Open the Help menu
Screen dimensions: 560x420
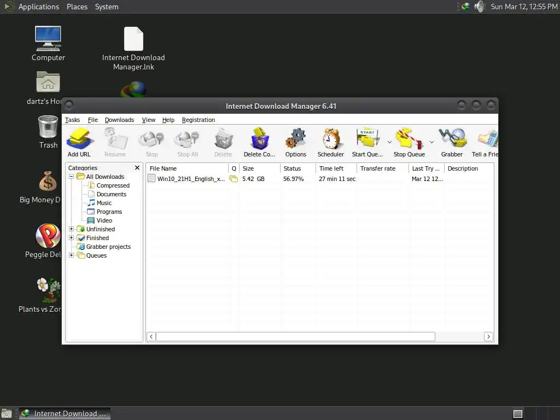[x=168, y=120]
